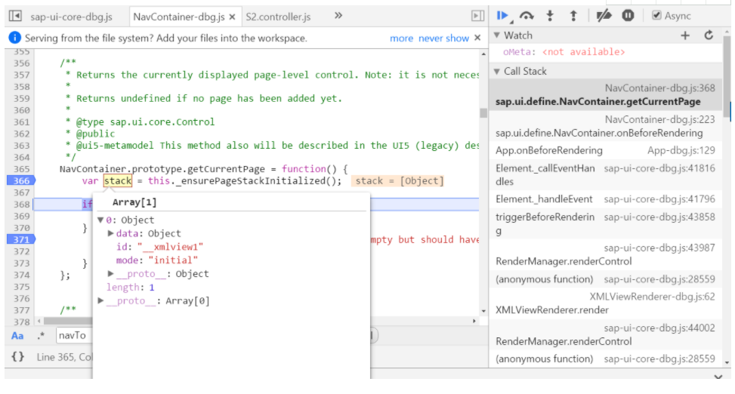The image size is (735, 394).
Task: Select the oMeta watch expression
Action: pyautogui.click(x=564, y=52)
